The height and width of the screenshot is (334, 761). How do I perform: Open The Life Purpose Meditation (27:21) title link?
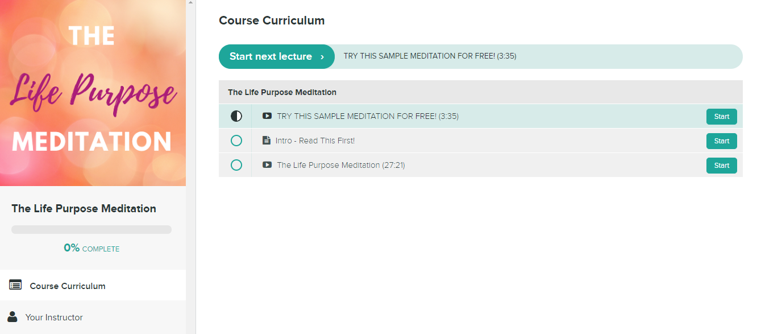(341, 165)
